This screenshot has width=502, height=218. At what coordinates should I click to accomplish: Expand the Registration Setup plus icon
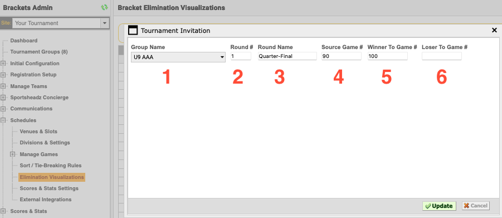[3, 75]
